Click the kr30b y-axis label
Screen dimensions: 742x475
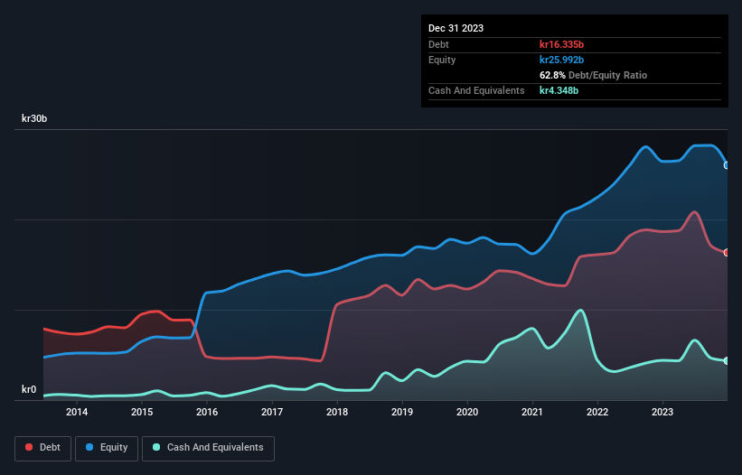point(34,118)
